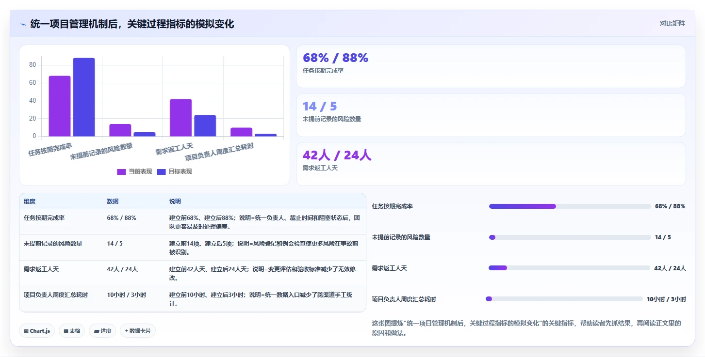Screen dimensions: 705x357
Task: Click the 表格 tag chip
Action: coord(72,331)
